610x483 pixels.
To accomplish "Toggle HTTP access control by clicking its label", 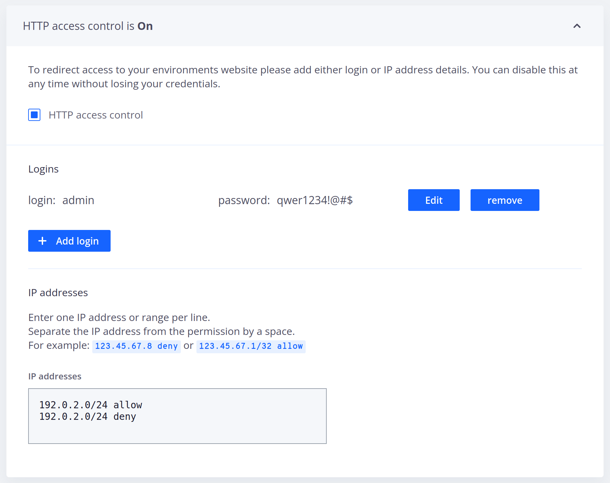I will point(96,115).
